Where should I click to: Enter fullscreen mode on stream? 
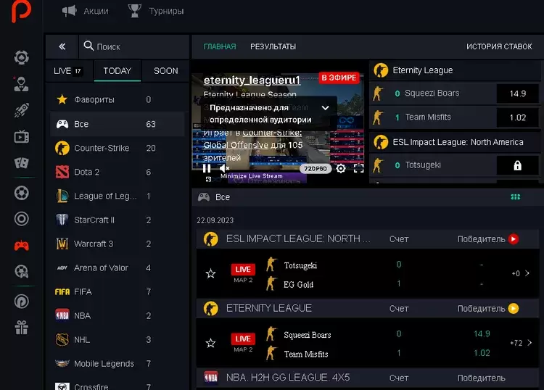coord(358,168)
